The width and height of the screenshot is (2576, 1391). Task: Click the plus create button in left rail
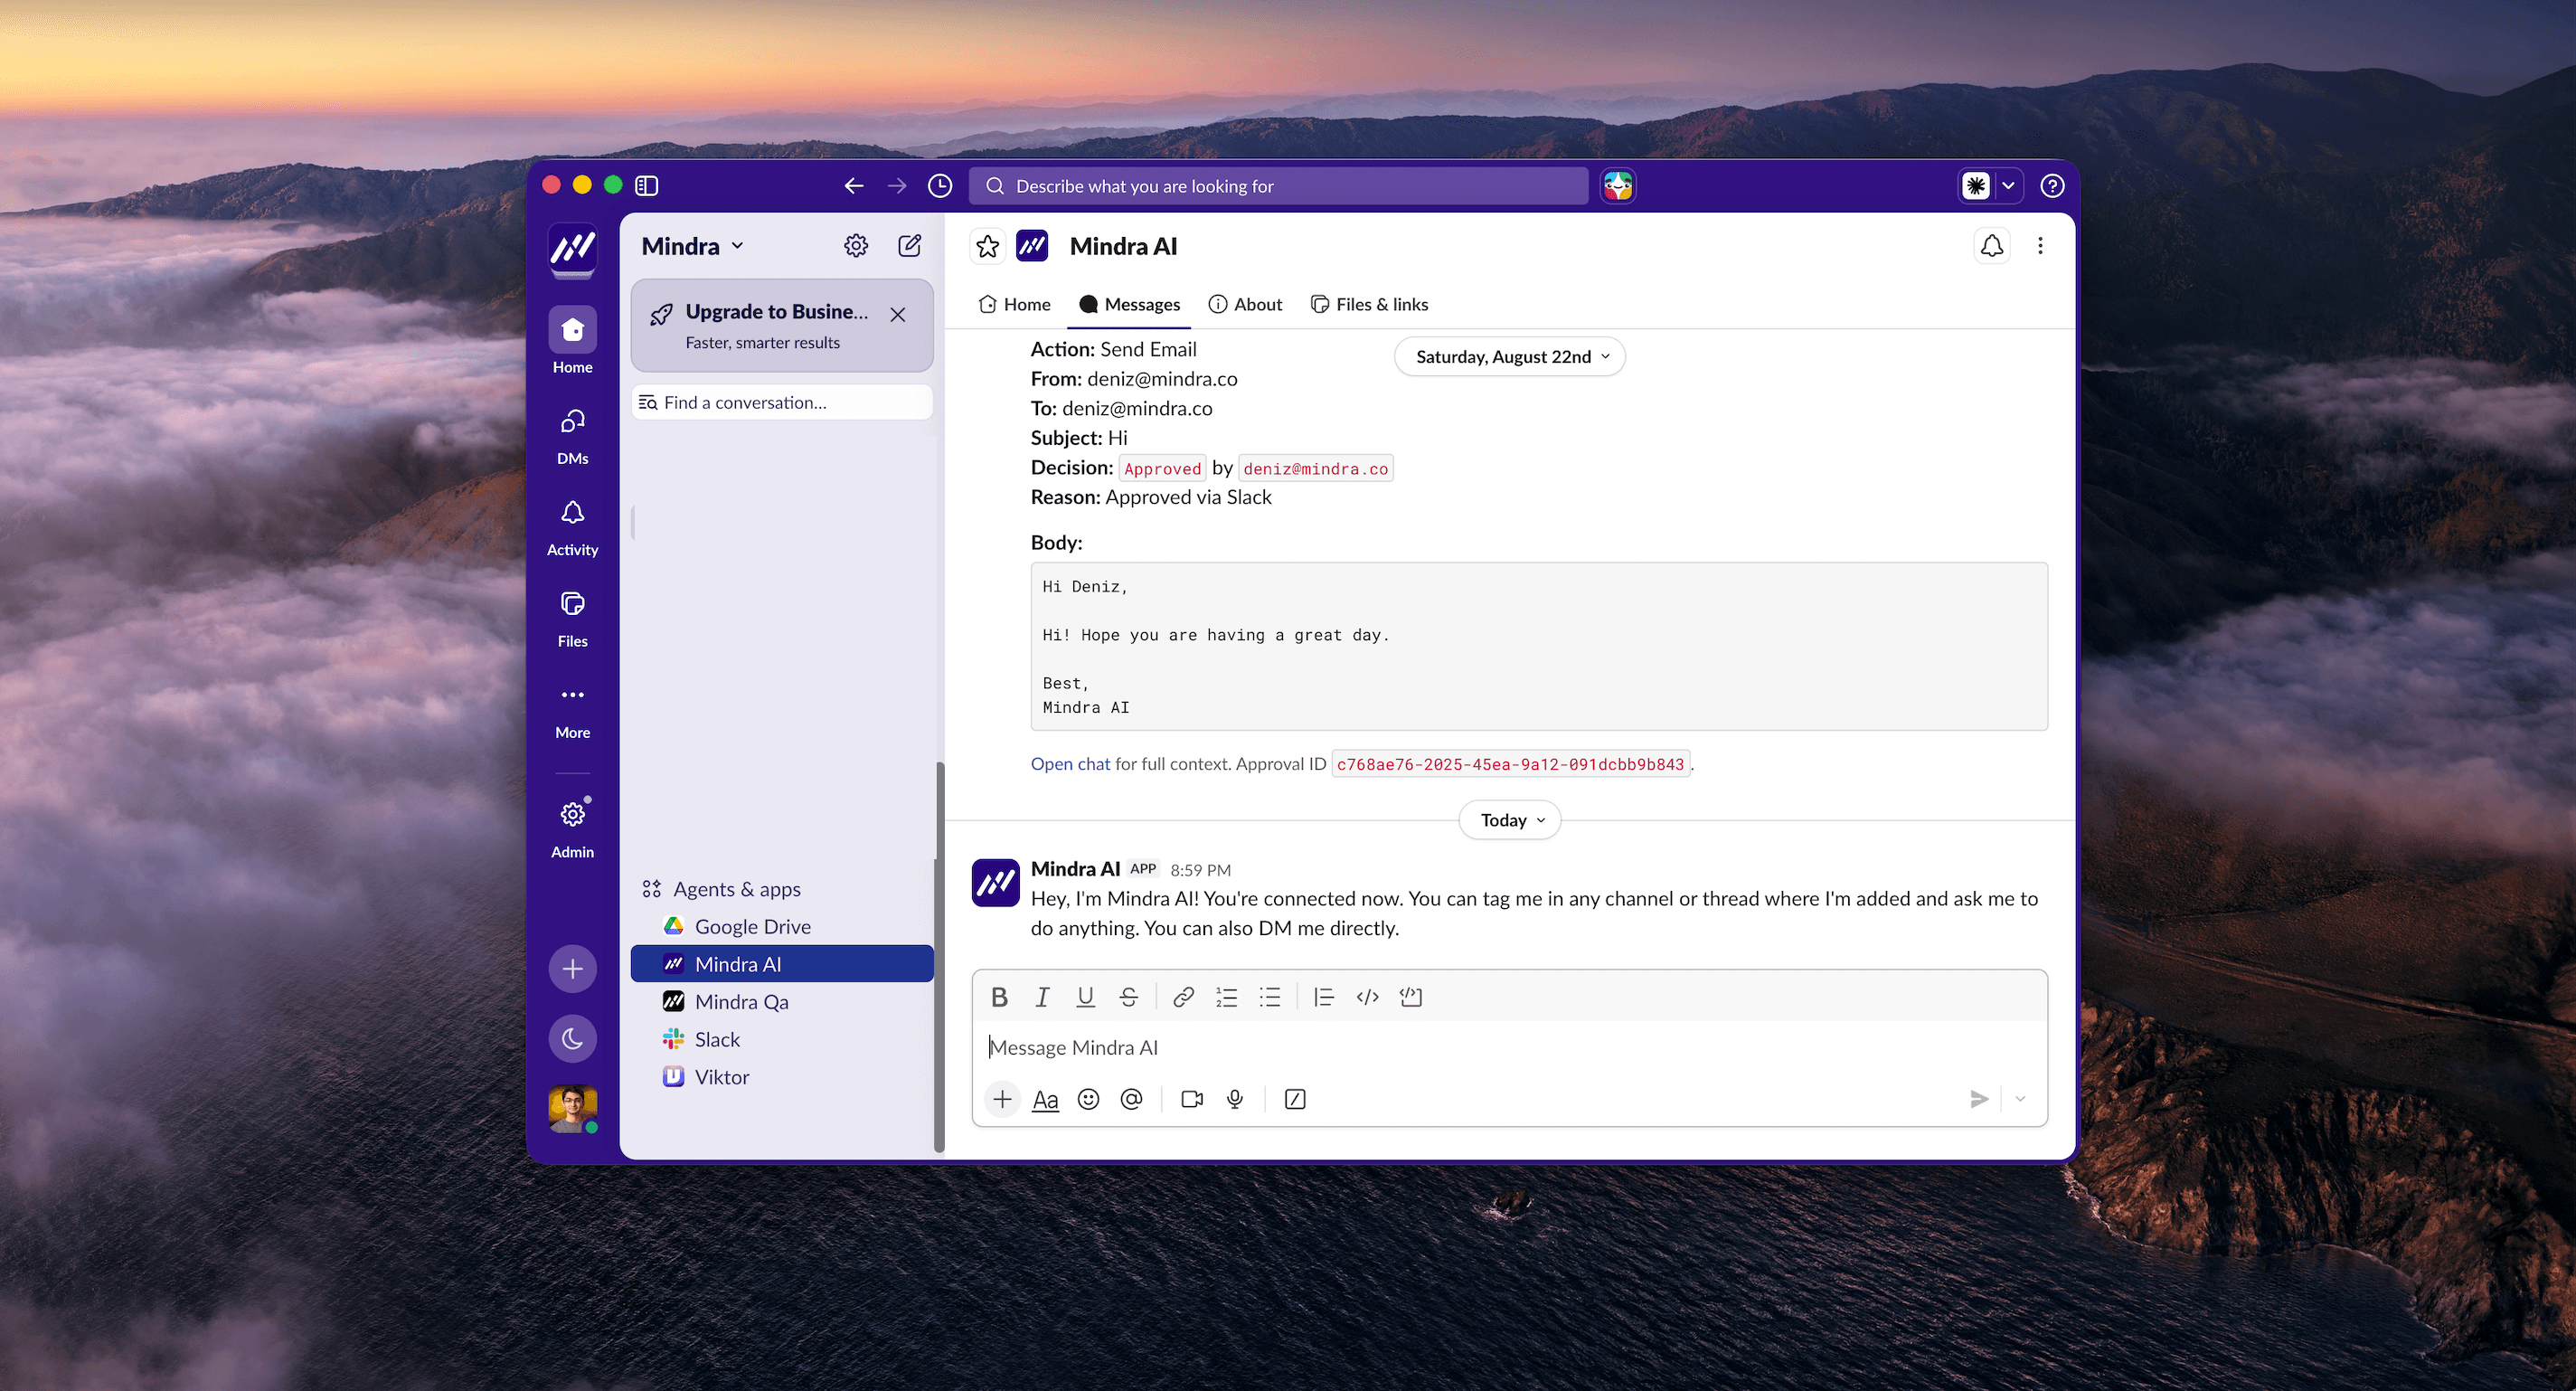573,968
